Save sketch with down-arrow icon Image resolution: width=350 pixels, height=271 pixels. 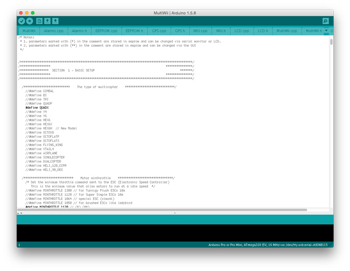(x=56, y=21)
